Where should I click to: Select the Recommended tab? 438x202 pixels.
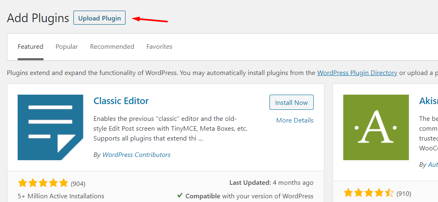(112, 47)
